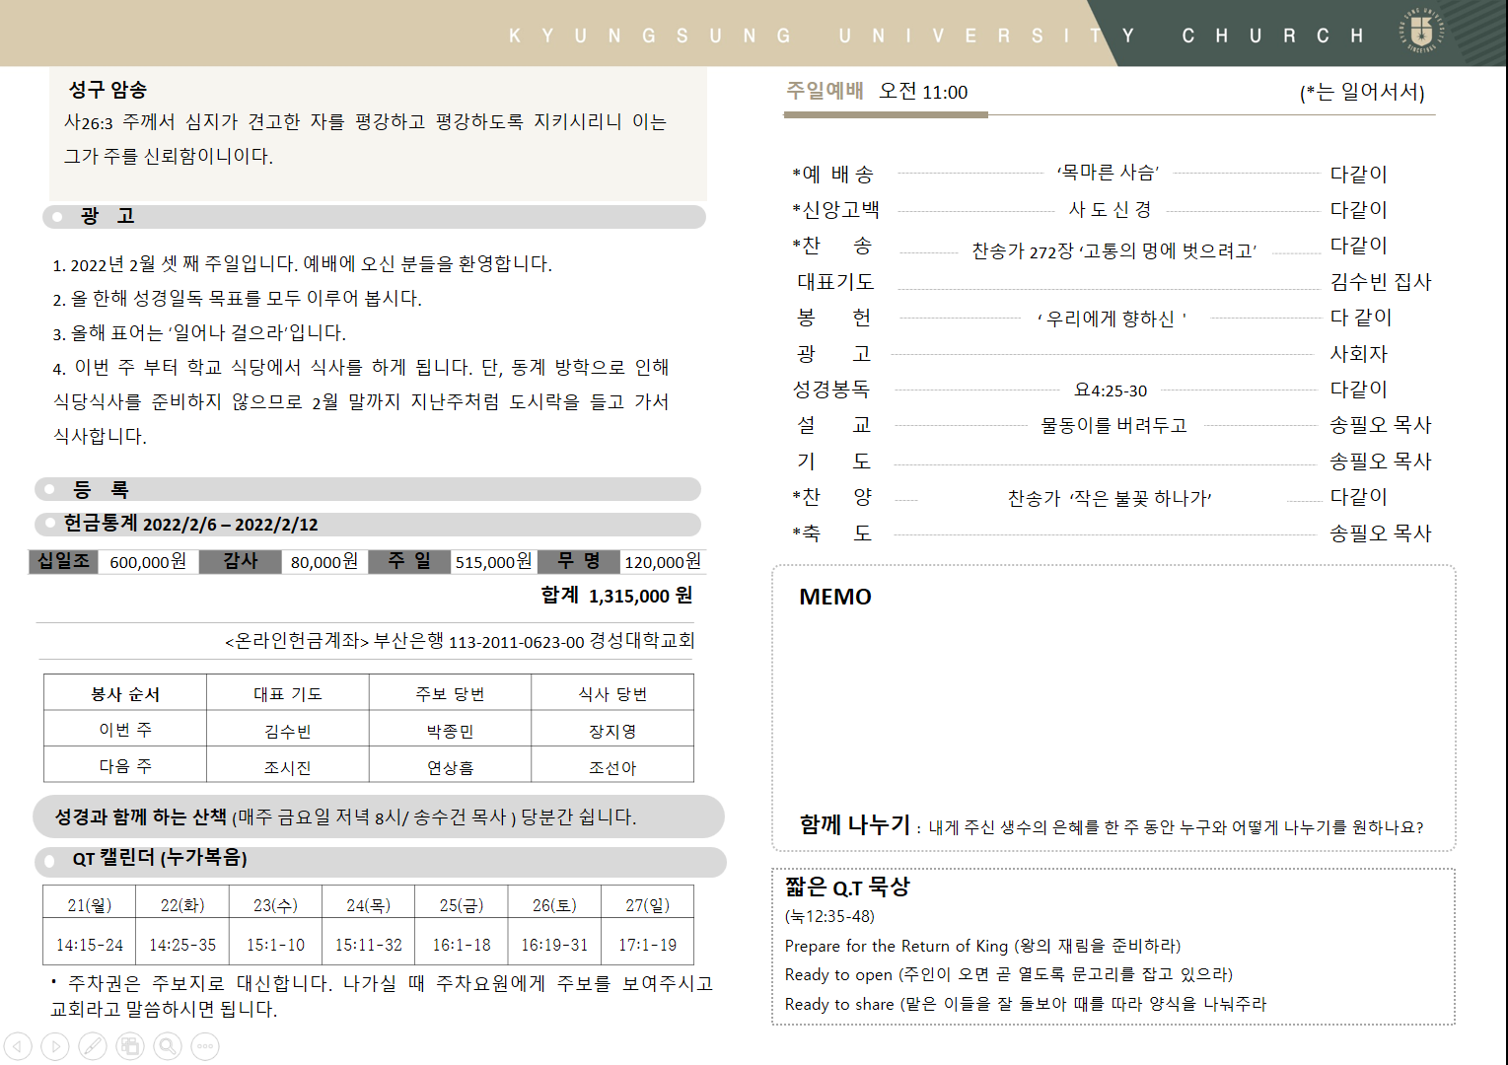The height and width of the screenshot is (1065, 1508).
Task: Select the '조시진' table cell
Action: [288, 766]
